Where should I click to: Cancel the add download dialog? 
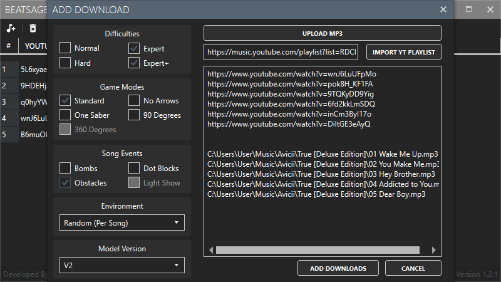coord(413,268)
